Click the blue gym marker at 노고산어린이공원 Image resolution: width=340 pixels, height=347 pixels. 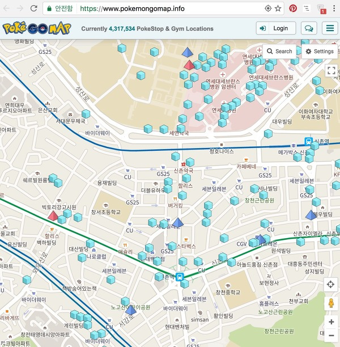131,310
